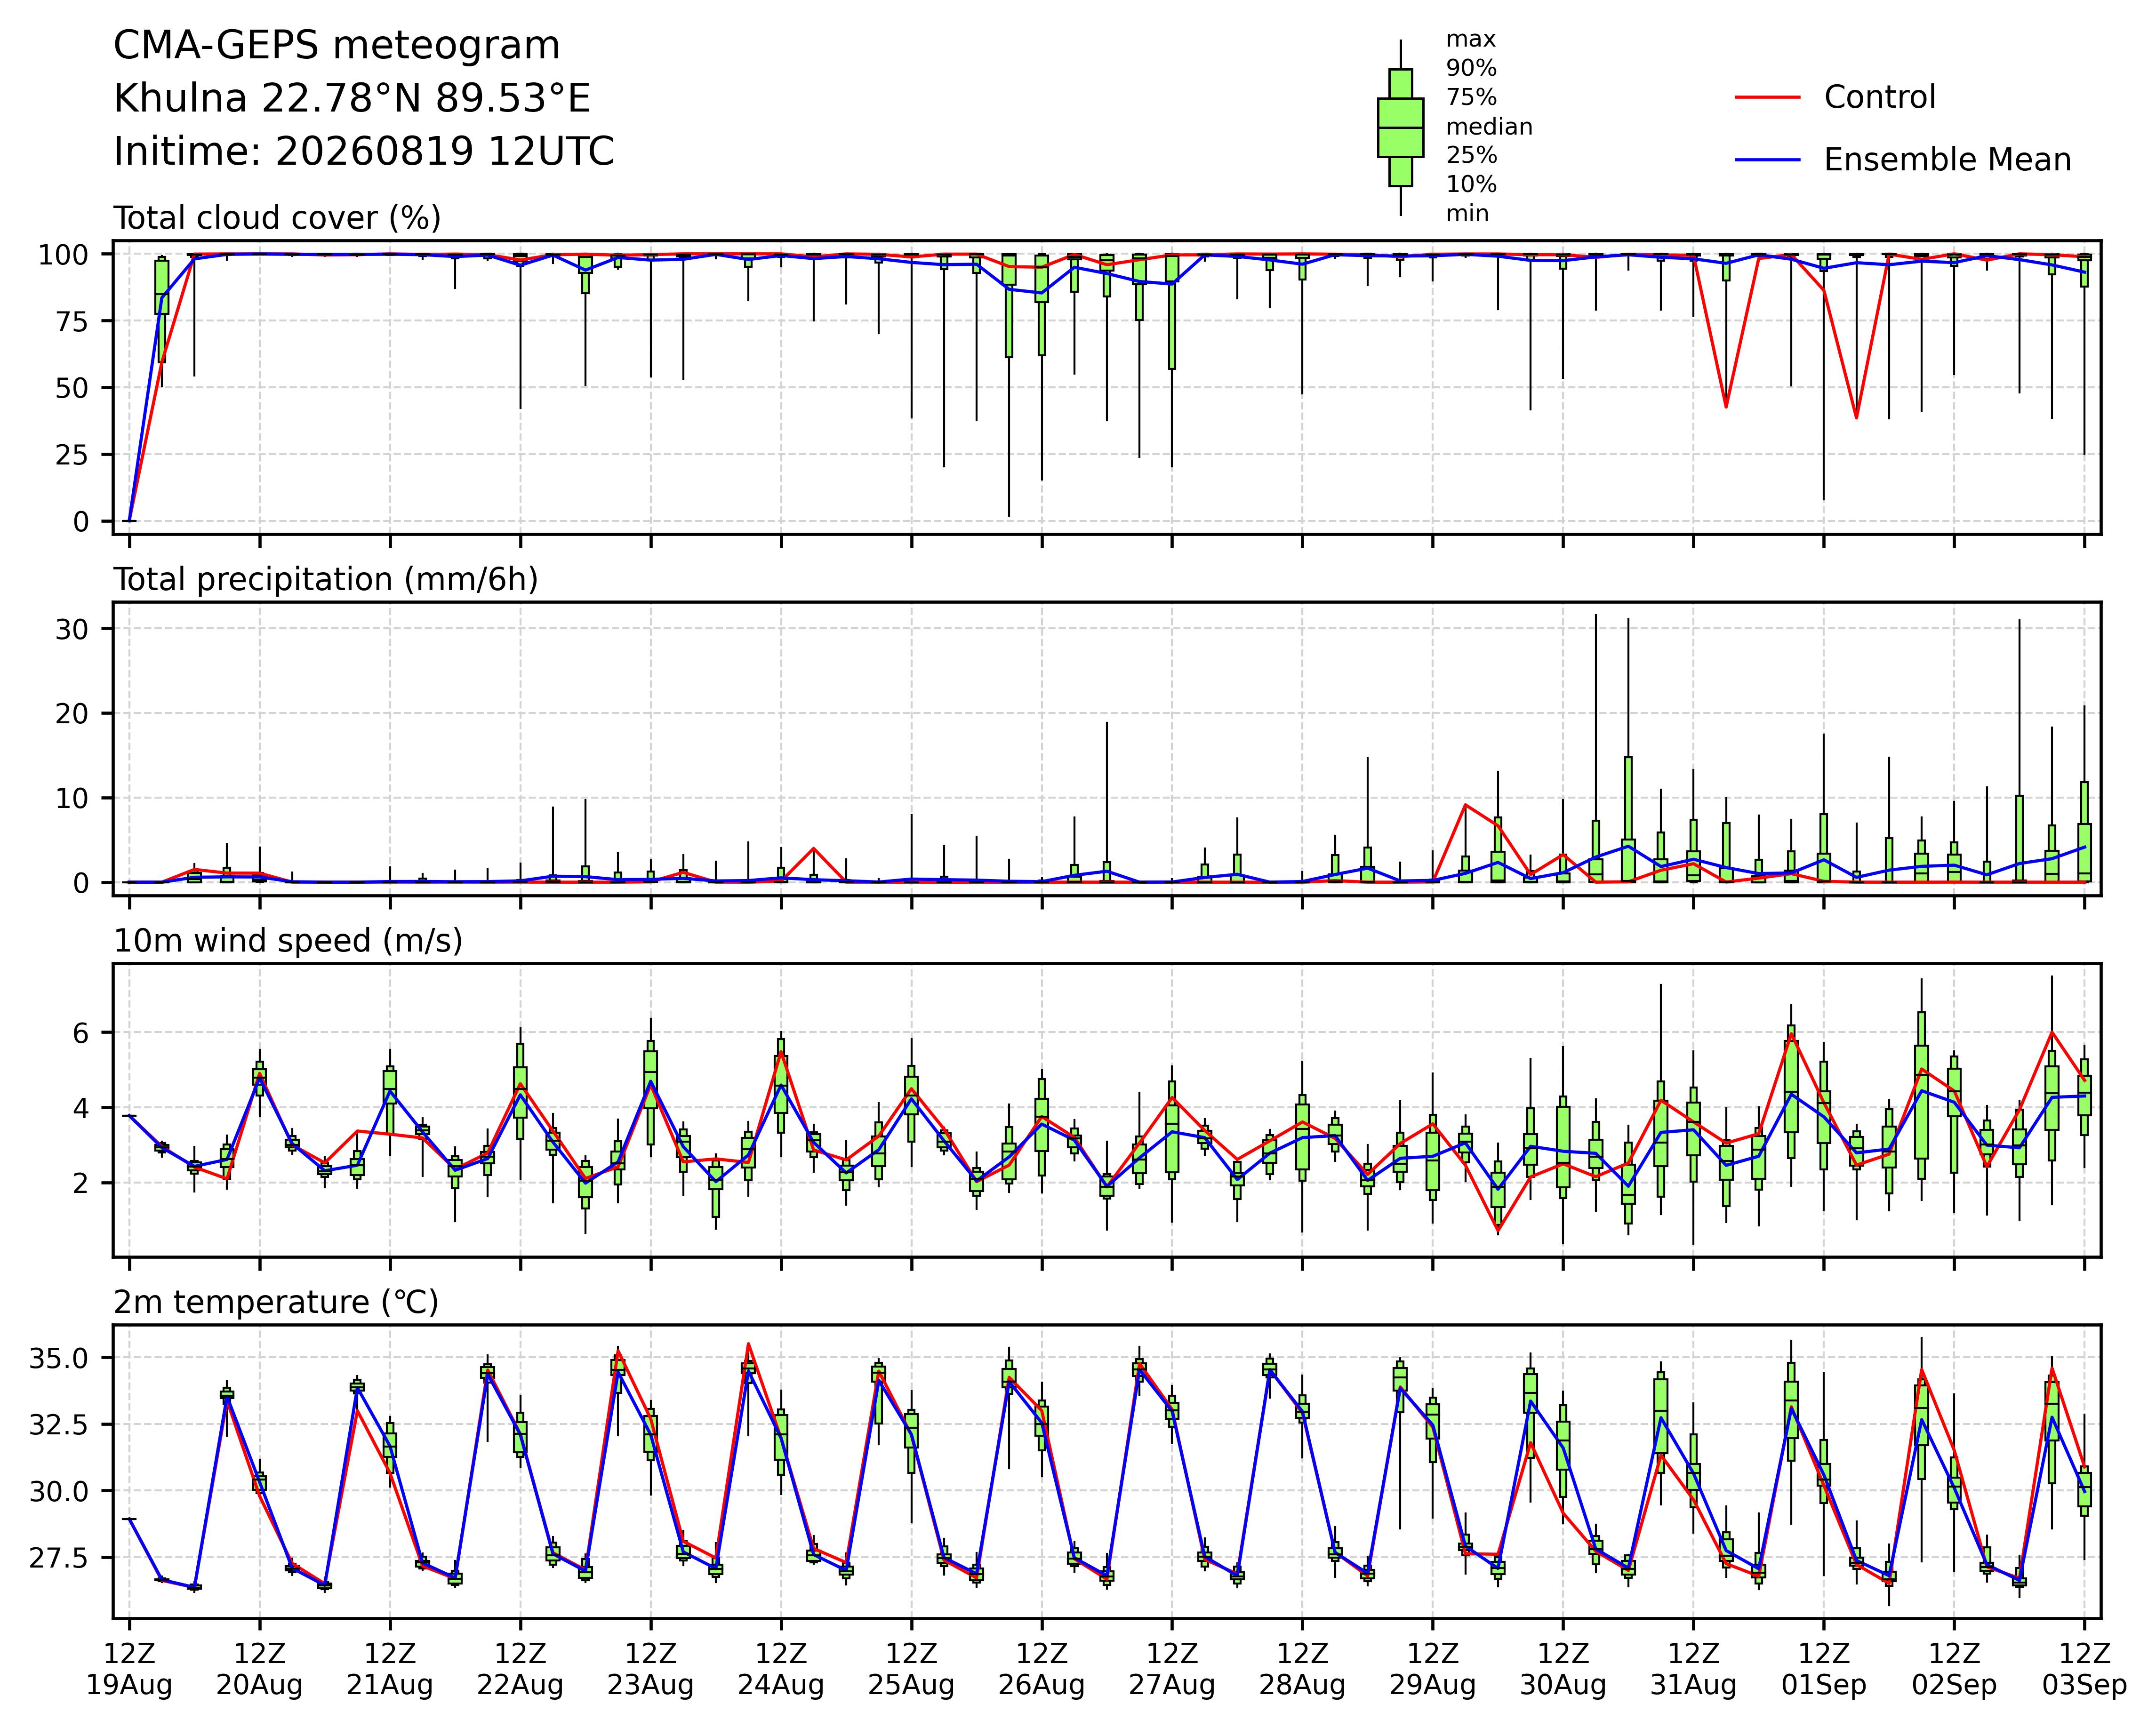The width and height of the screenshot is (2156, 1728).
Task: Click the 12Z 03Sep axis label
Action: (2084, 1668)
